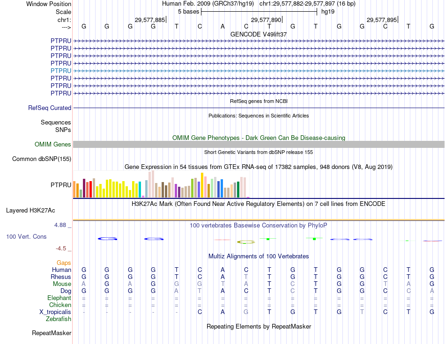
Task: Click the RefSeq Curated track label
Action: pyautogui.click(x=50, y=108)
